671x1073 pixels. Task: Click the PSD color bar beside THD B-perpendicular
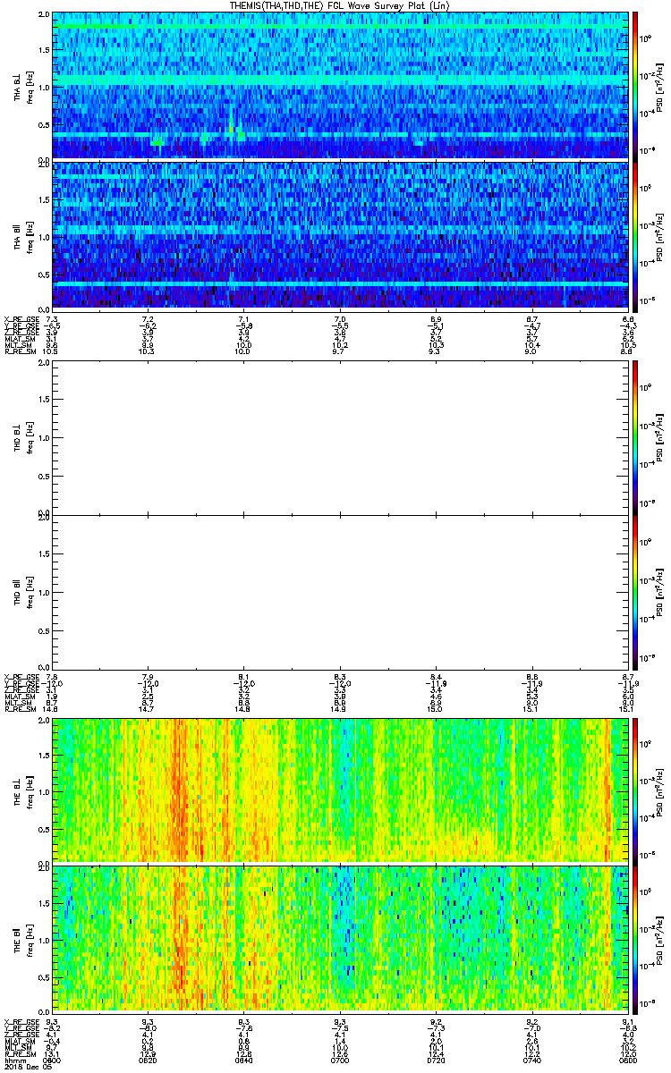[636, 436]
